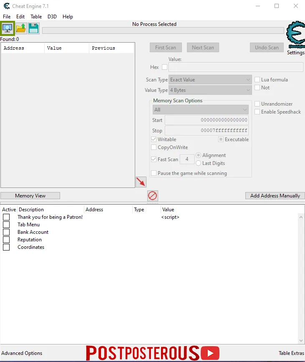Click the First Scan button

tap(166, 47)
